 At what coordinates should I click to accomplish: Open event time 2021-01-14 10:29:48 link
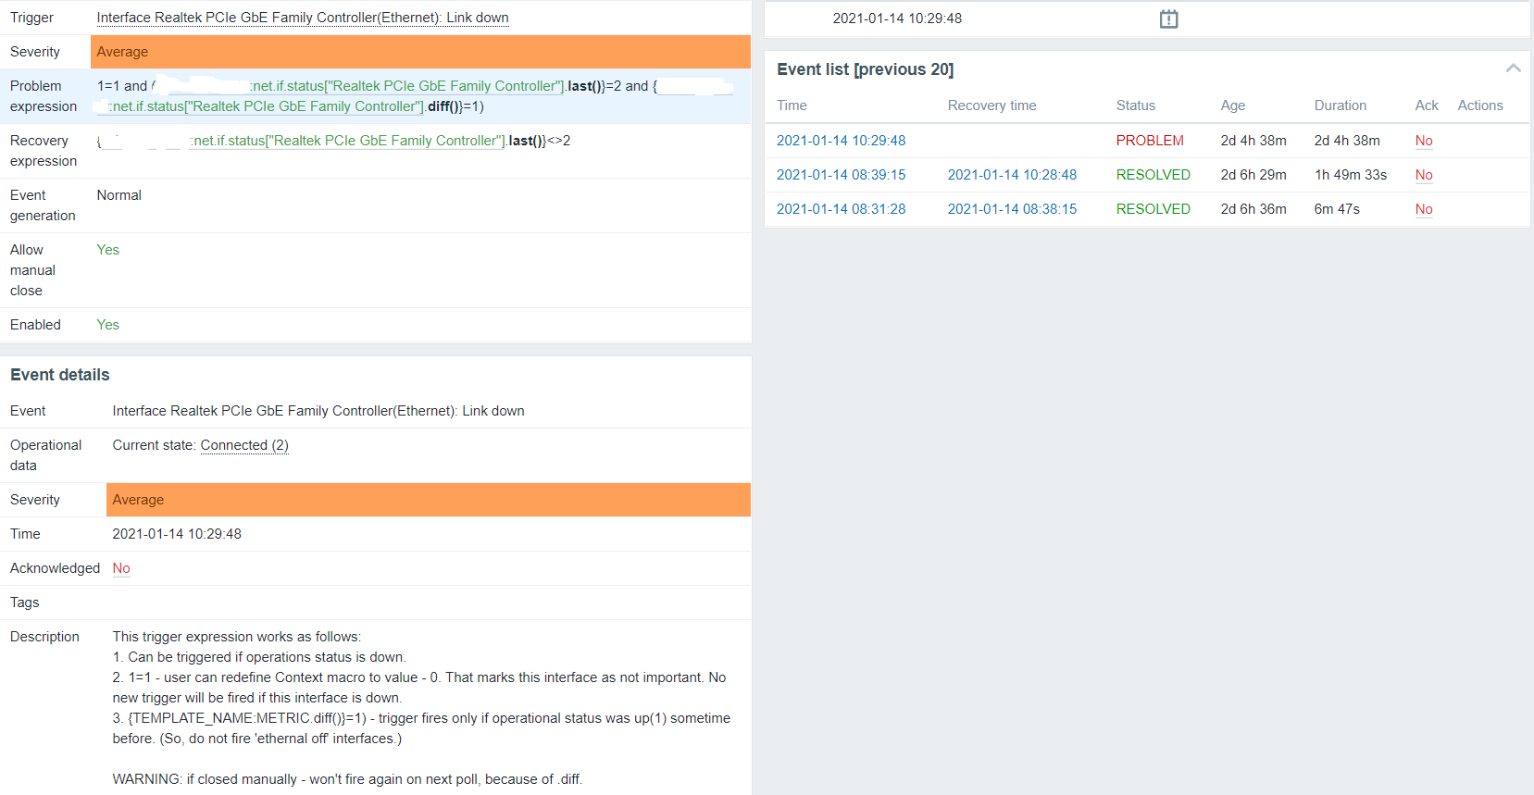point(842,141)
